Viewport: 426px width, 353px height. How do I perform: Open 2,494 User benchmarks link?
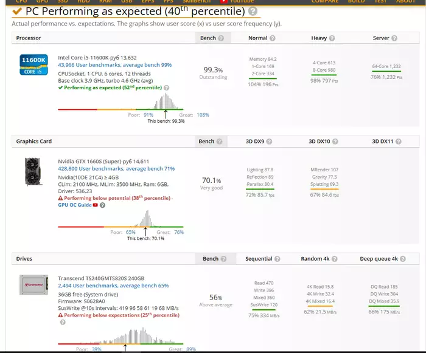pos(113,286)
